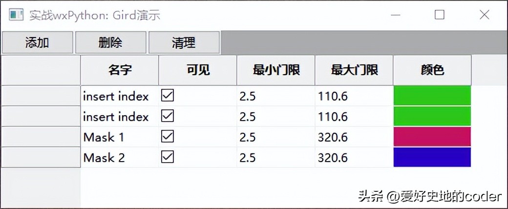Screen dimensions: 508x209
Task: Select the 可见 column header
Action: click(198, 70)
